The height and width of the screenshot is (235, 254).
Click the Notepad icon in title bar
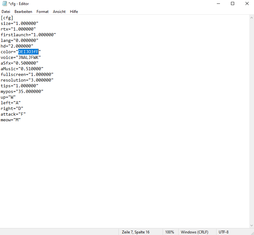point(4,3)
